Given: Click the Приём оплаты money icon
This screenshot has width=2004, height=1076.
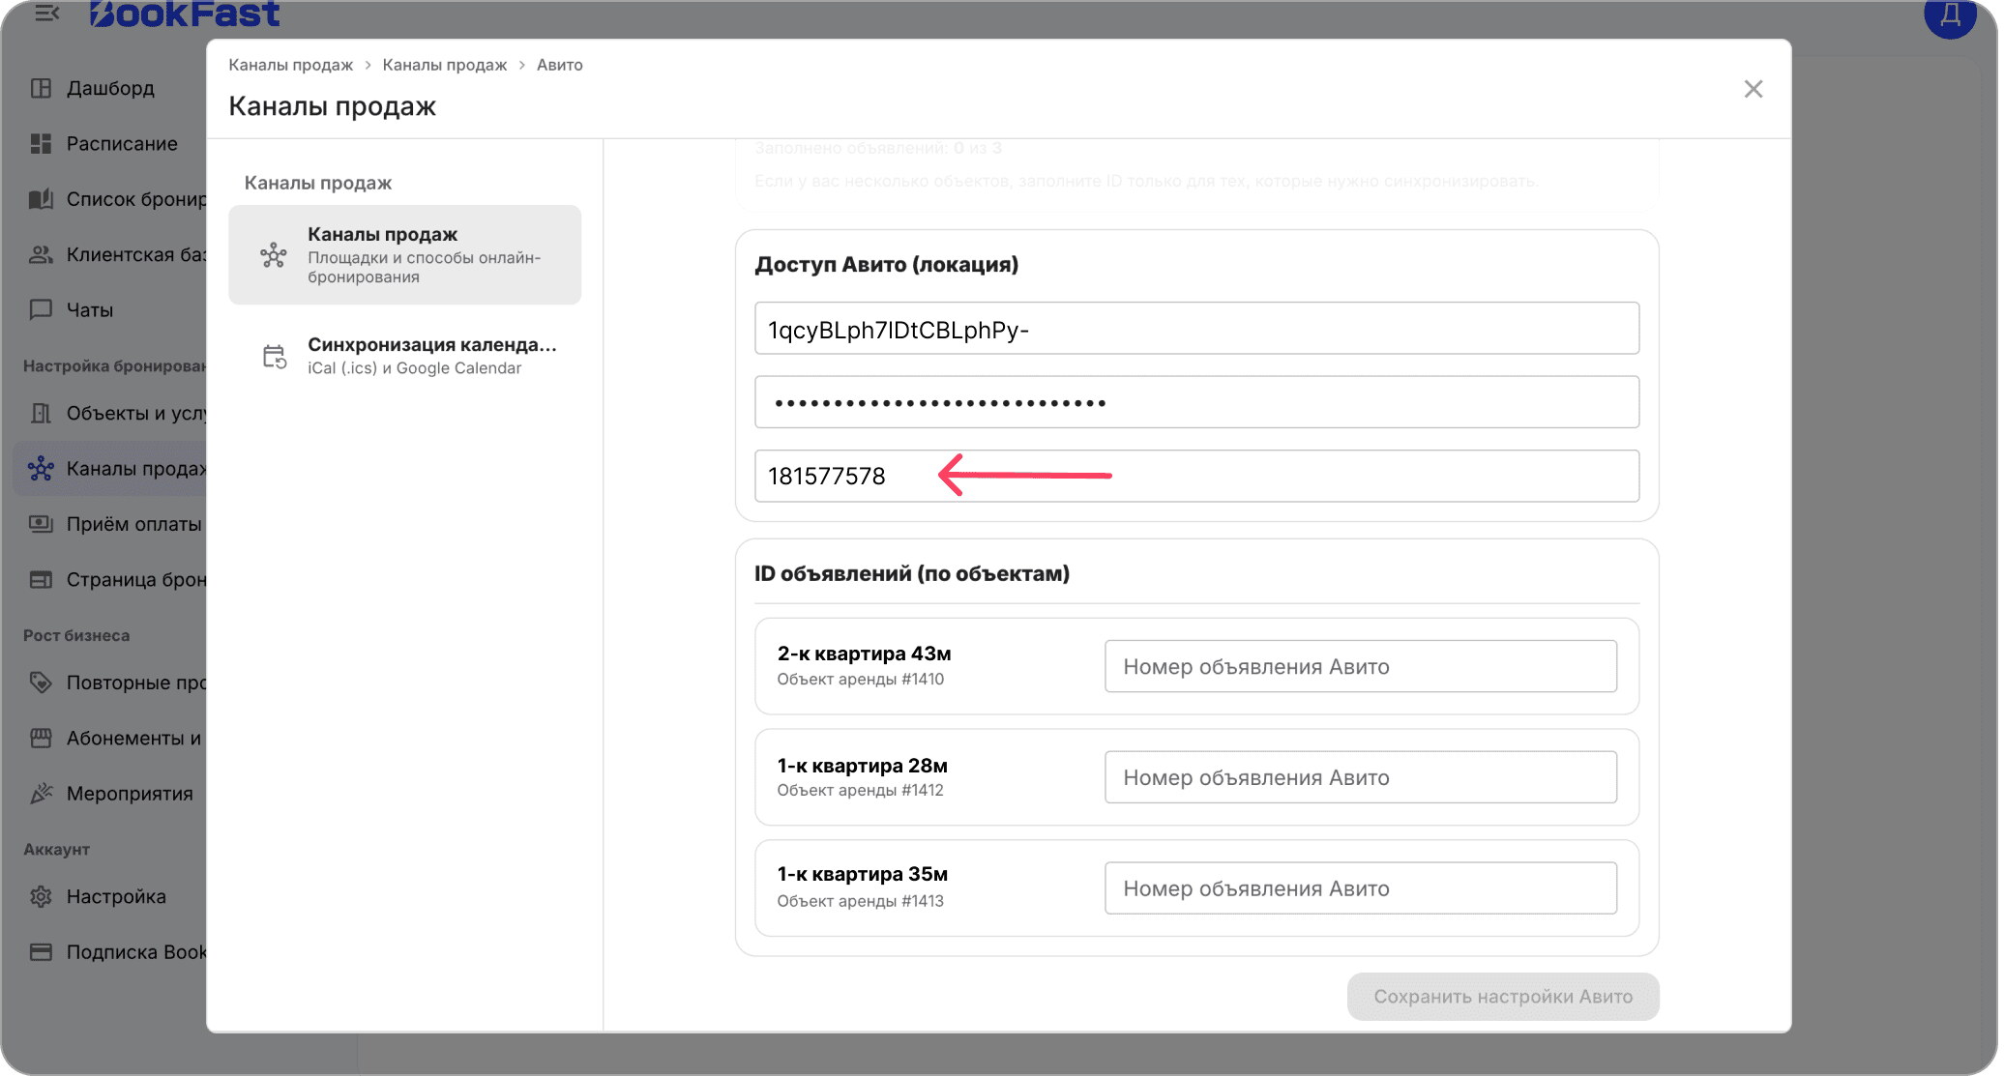Looking at the screenshot, I should (x=41, y=524).
